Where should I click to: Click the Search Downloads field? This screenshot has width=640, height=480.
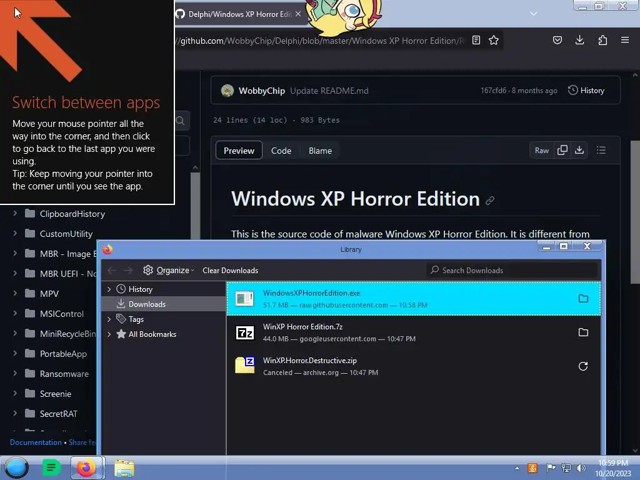click(x=512, y=270)
